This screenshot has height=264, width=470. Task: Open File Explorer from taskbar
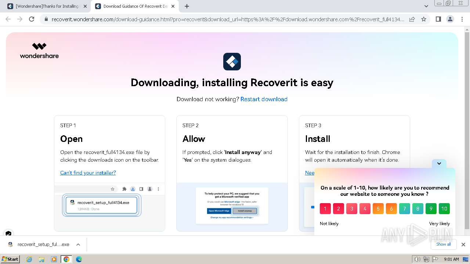tap(41, 259)
